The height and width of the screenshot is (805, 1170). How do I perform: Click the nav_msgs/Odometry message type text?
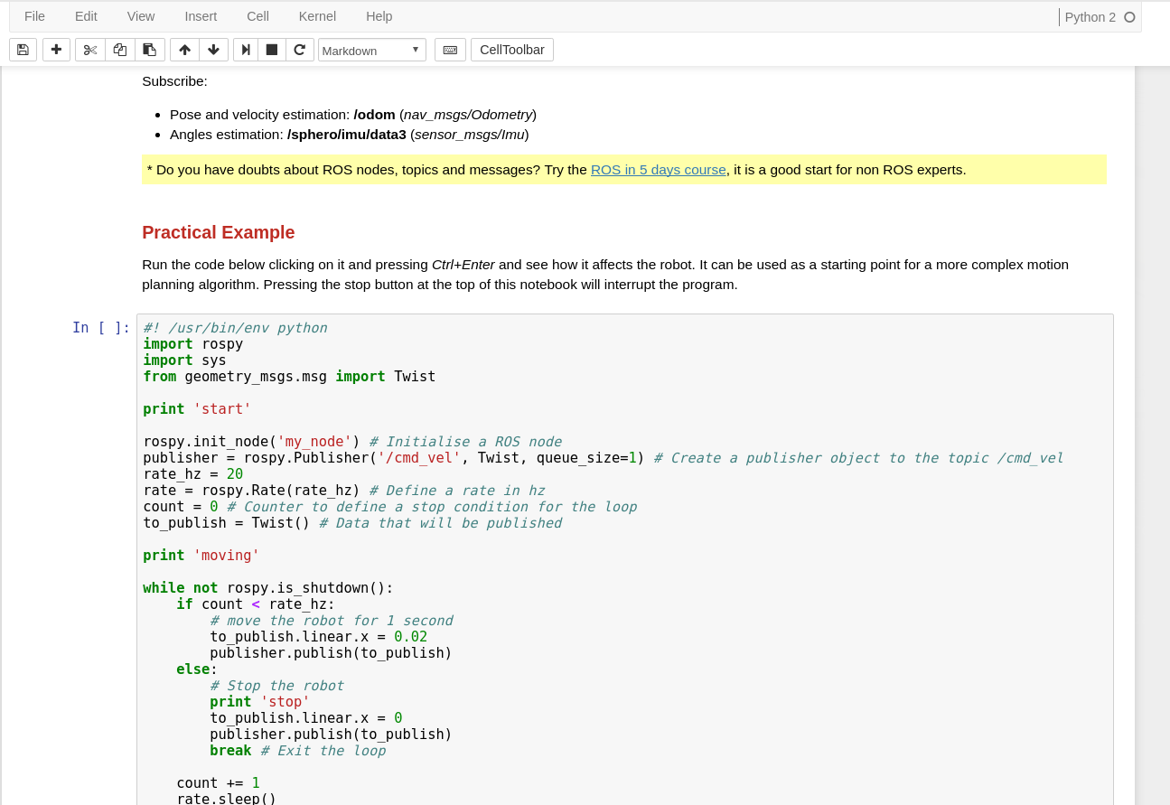tap(468, 115)
